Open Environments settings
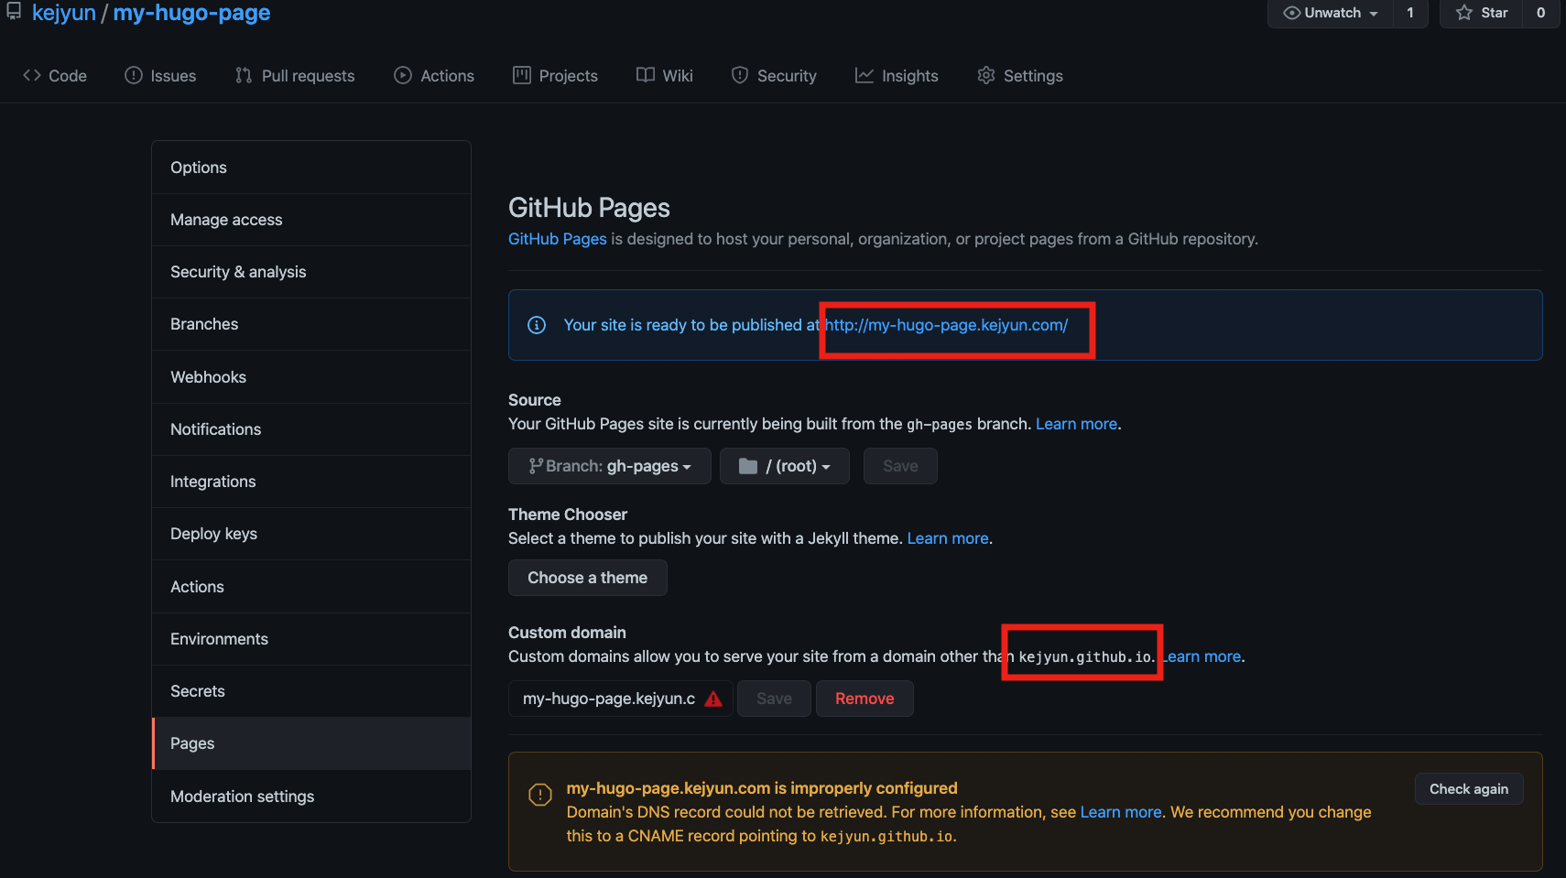 (x=311, y=639)
